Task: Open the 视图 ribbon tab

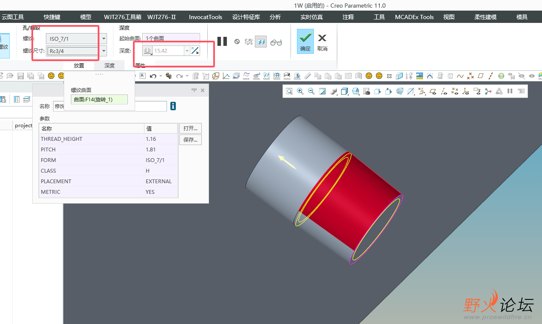Action: (449, 17)
